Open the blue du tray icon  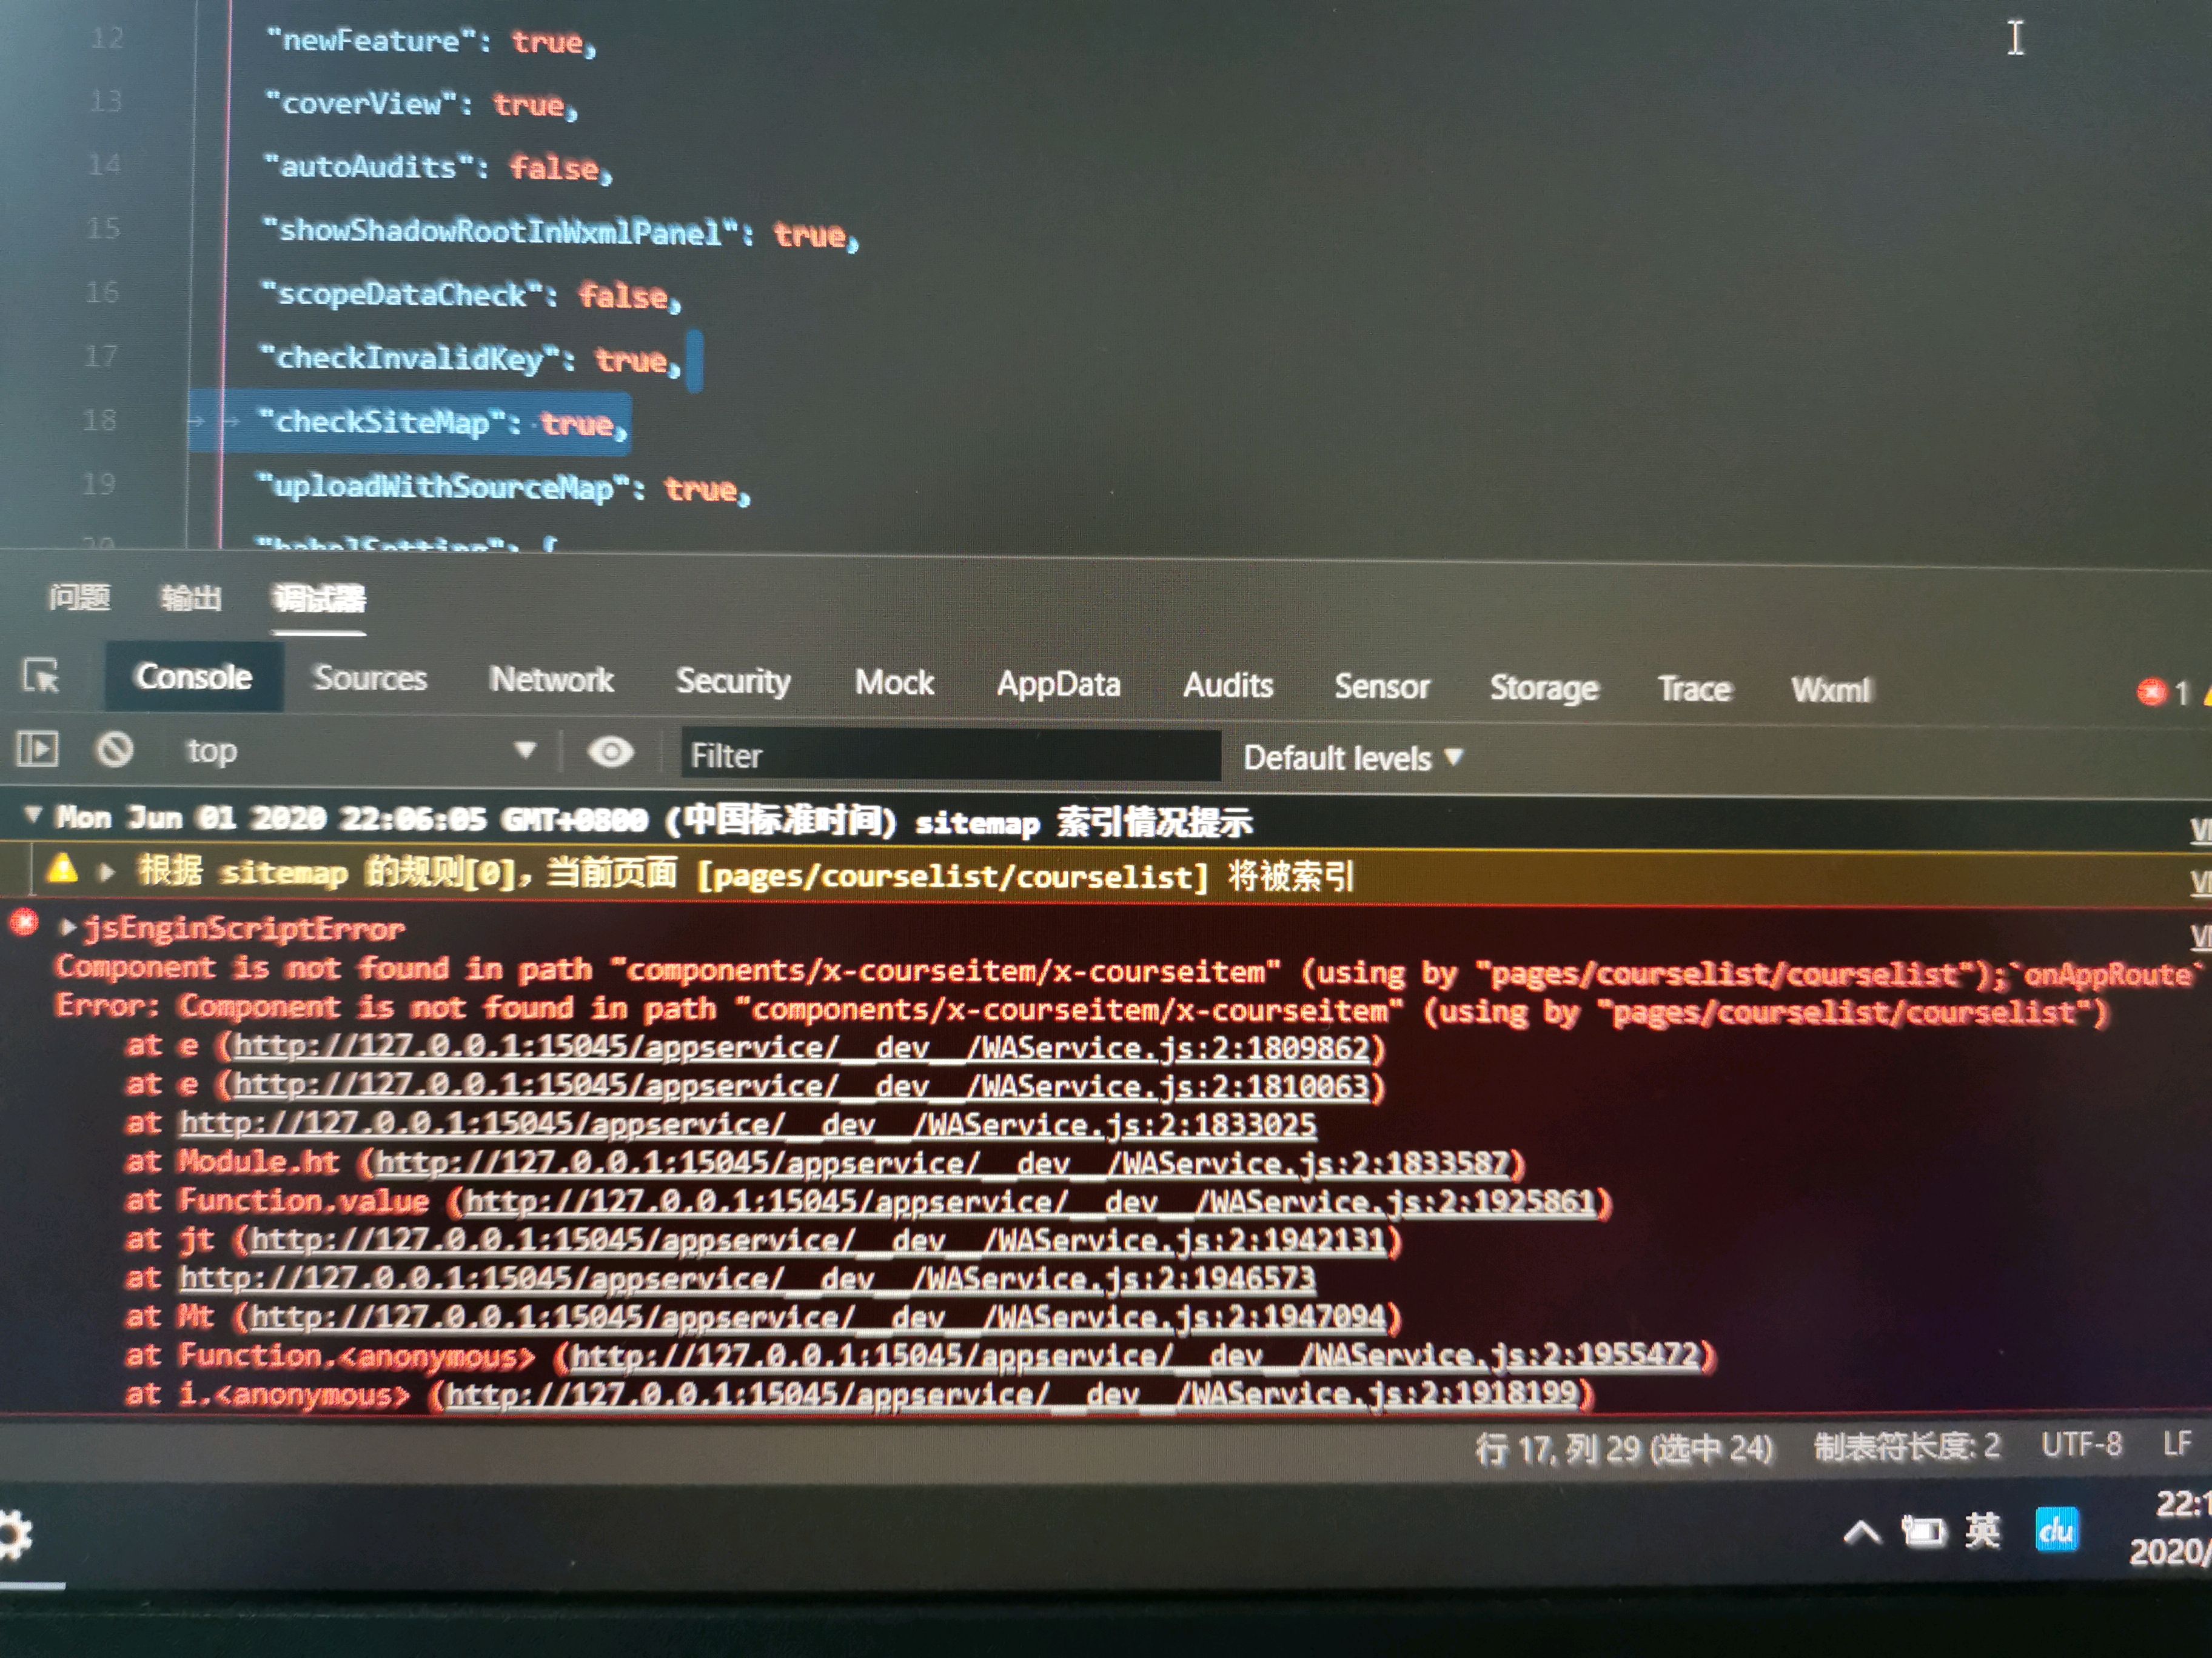[2056, 1529]
